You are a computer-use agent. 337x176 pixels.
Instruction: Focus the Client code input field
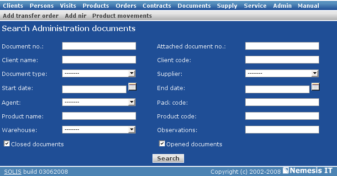282,59
